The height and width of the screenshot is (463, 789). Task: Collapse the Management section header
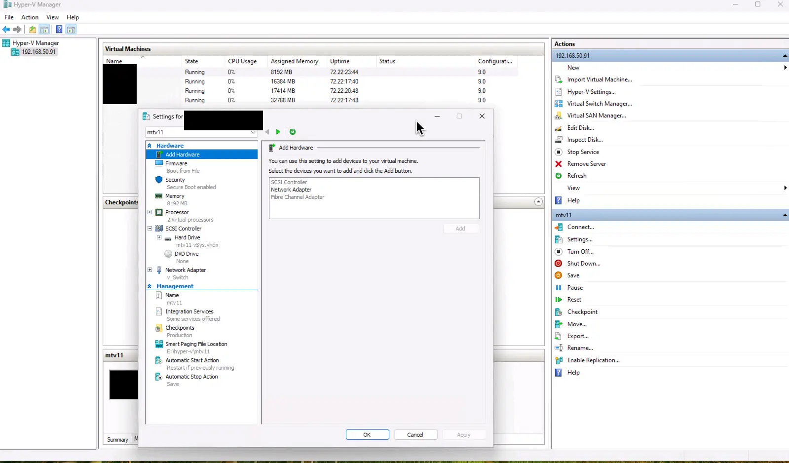pyautogui.click(x=150, y=286)
